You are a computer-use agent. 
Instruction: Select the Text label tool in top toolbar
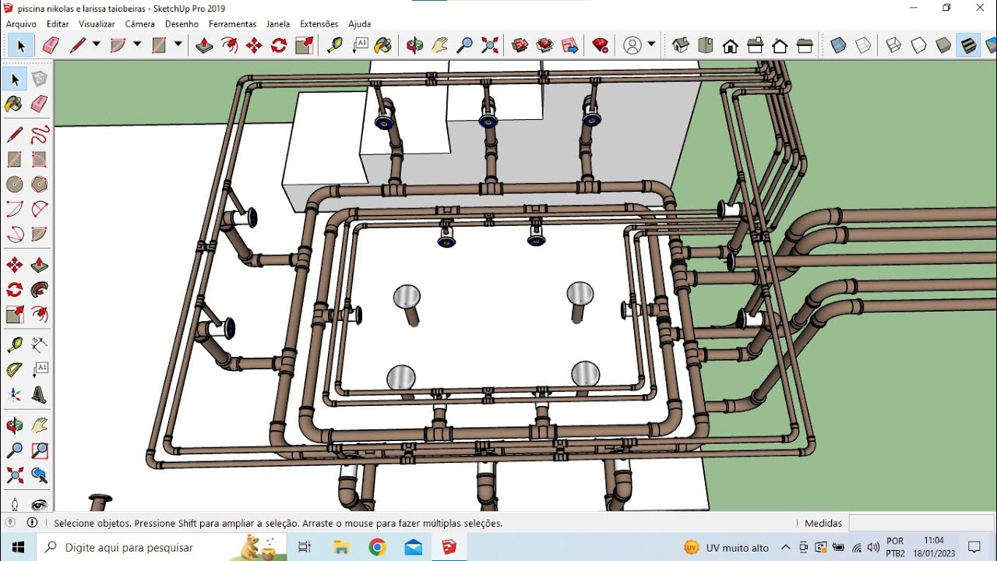360,45
